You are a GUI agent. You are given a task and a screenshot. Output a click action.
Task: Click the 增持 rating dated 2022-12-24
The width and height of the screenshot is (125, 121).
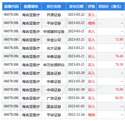(x=91, y=115)
